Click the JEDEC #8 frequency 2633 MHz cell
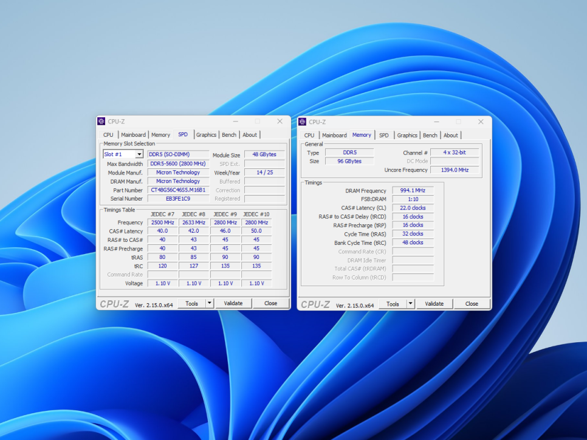Viewport: 587px width, 440px height. [194, 222]
